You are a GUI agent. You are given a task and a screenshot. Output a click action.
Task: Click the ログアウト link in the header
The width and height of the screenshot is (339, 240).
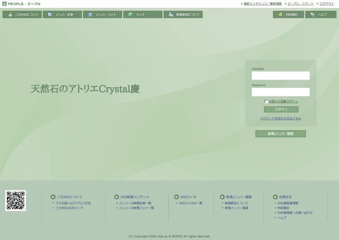coord(327,3)
